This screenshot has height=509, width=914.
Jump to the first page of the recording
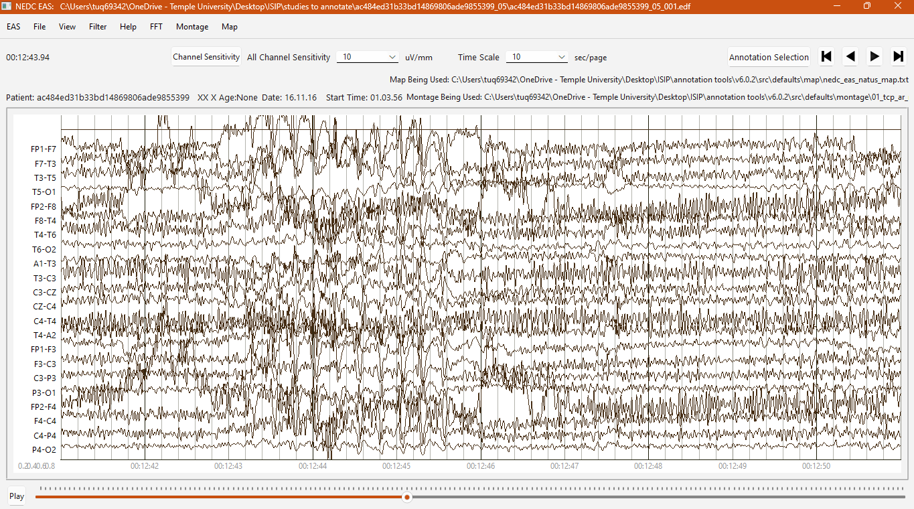click(x=826, y=57)
